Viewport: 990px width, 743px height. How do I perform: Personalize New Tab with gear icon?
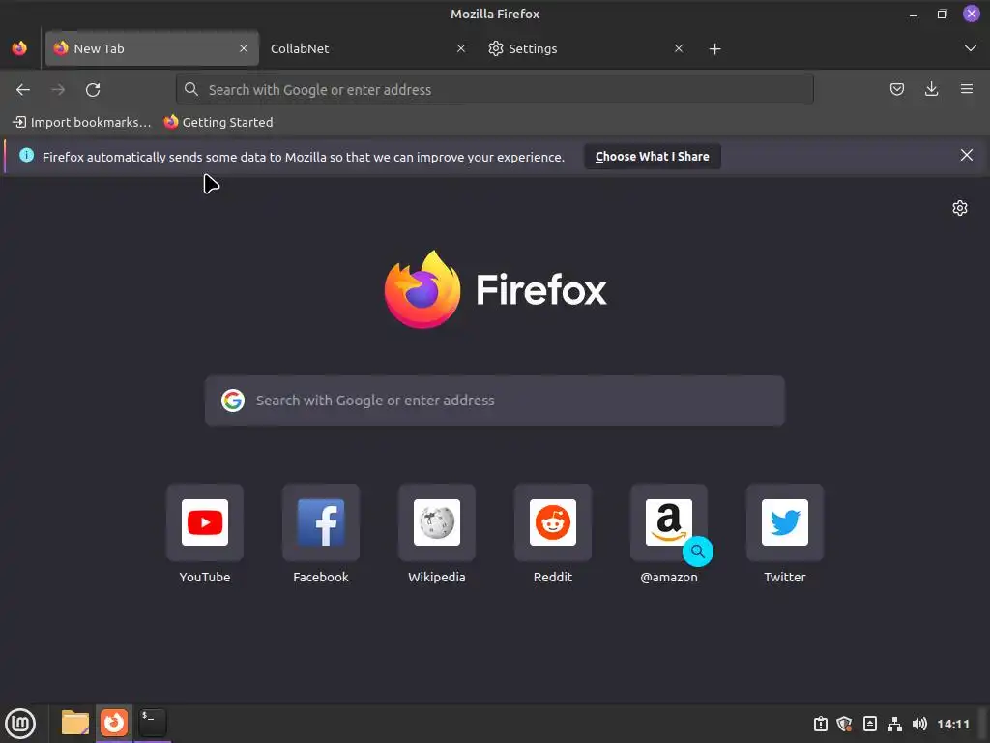click(x=960, y=208)
